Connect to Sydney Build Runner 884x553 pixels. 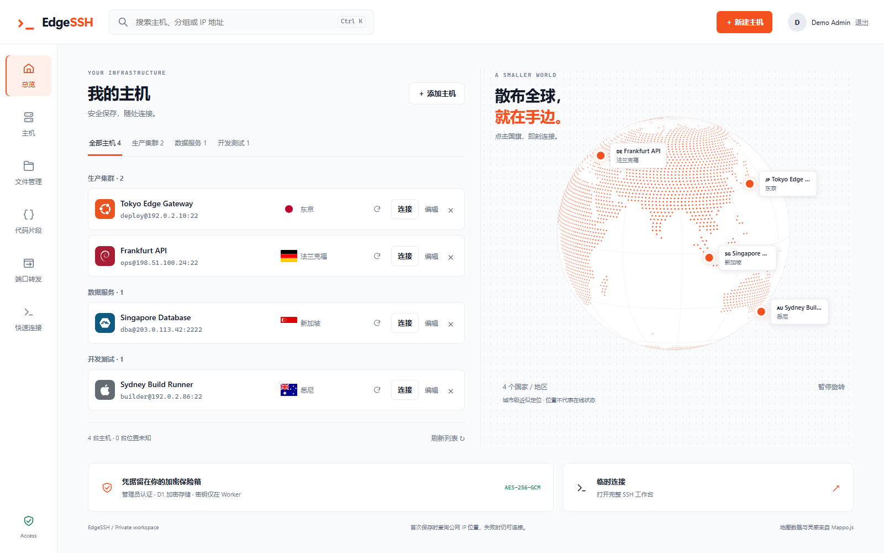[x=405, y=390]
